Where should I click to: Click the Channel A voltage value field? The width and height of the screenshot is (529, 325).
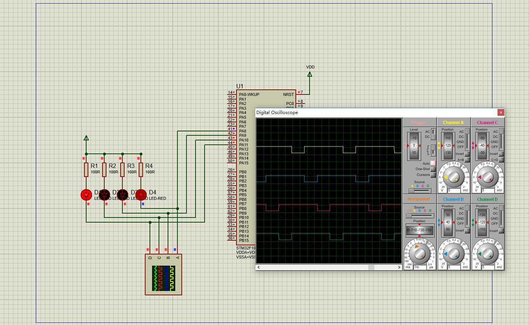(454, 190)
